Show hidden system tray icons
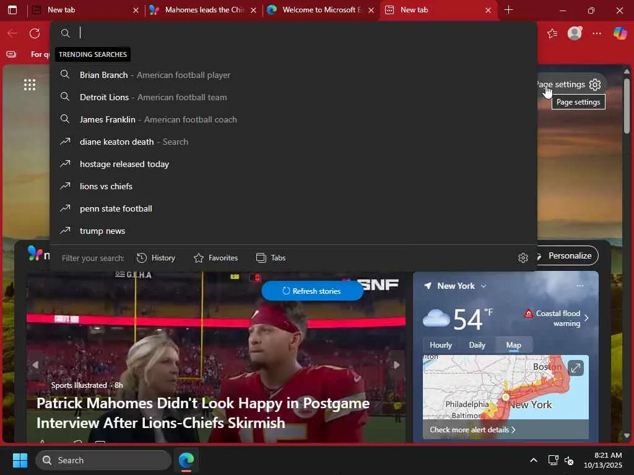 tap(533, 460)
